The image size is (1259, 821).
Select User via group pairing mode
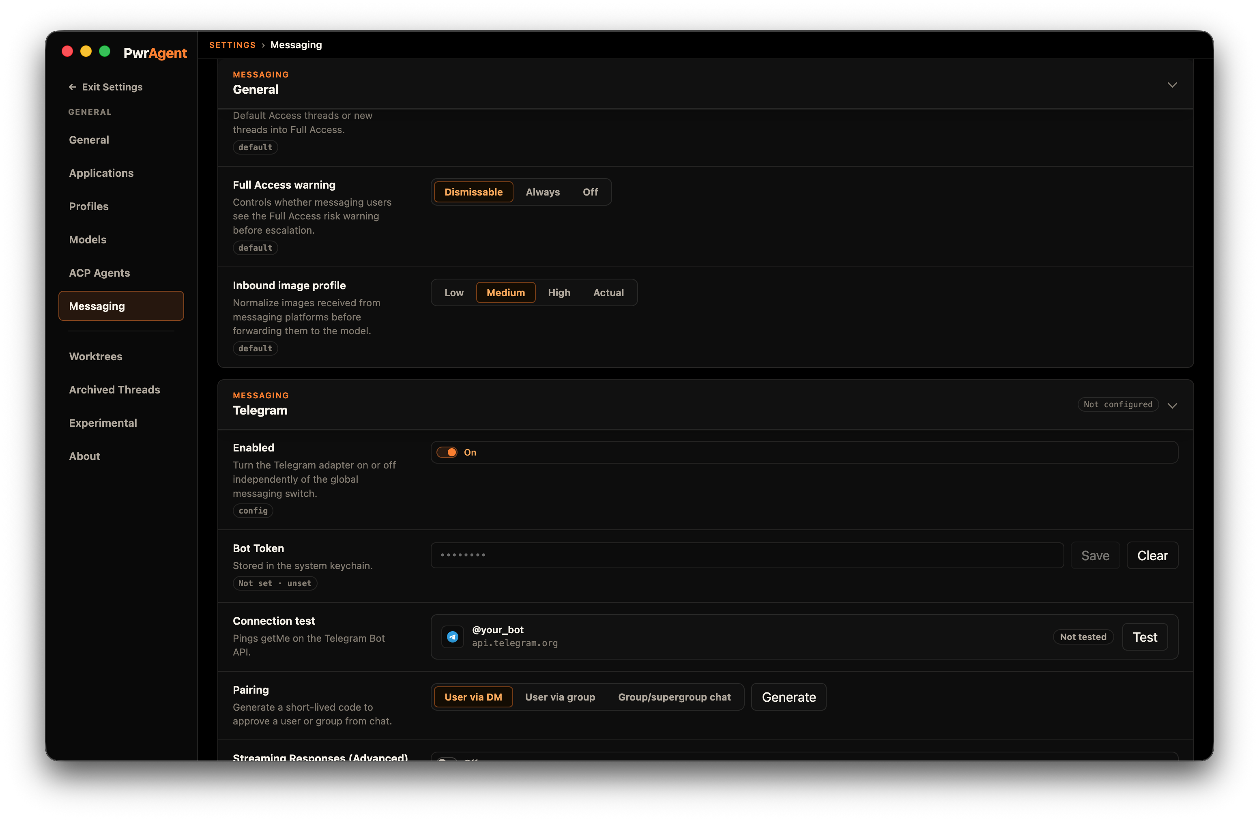(560, 697)
